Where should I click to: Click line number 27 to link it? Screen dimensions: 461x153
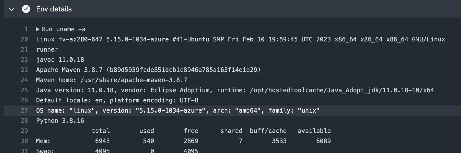tap(24, 111)
